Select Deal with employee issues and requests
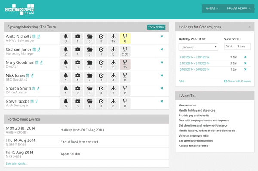The width and height of the screenshot is (258, 171). 204,121
